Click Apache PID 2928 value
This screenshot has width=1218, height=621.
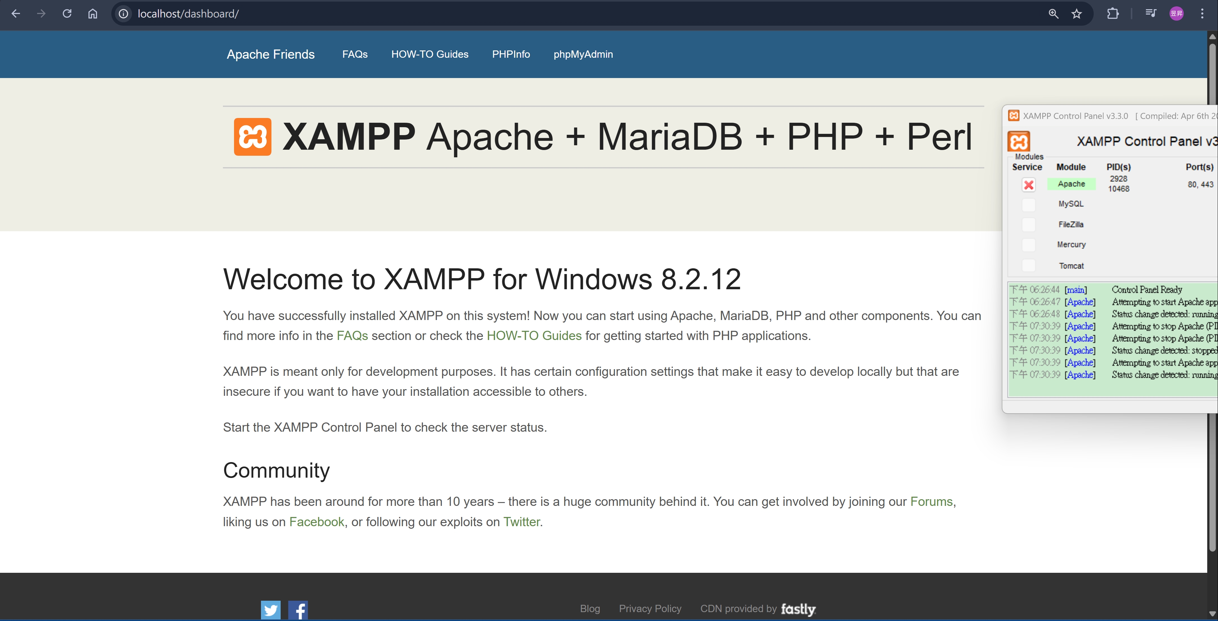coord(1119,179)
